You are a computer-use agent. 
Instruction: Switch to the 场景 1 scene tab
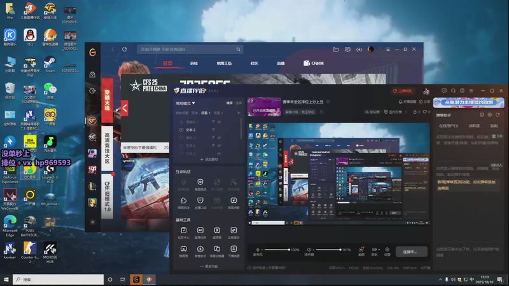(x=206, y=113)
